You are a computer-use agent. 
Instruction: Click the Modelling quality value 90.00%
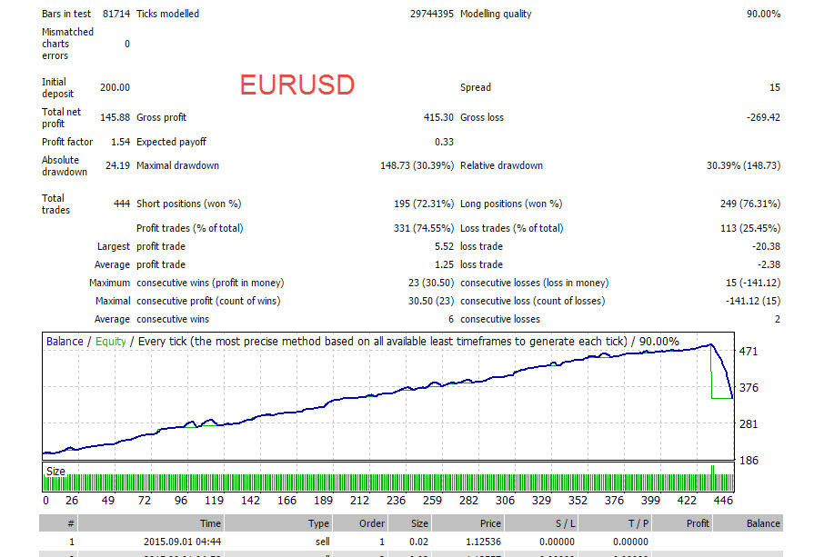(763, 14)
